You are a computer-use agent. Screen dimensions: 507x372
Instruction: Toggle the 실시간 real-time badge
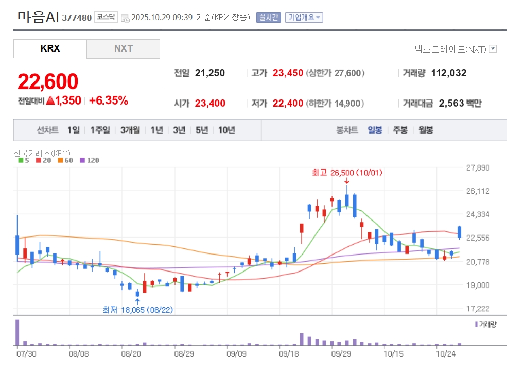pyautogui.click(x=268, y=18)
